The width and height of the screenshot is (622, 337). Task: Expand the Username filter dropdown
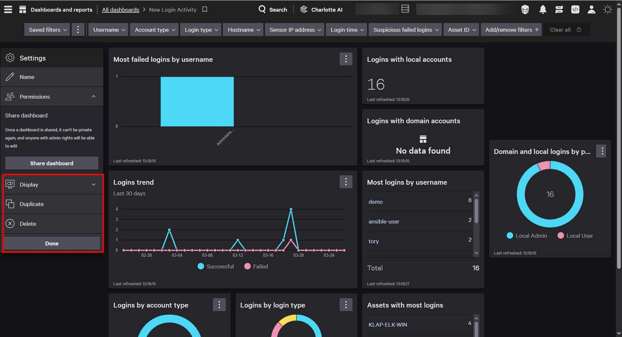(x=109, y=30)
